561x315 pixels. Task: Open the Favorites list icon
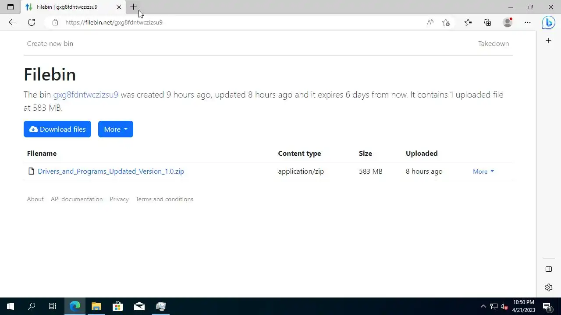(x=468, y=22)
